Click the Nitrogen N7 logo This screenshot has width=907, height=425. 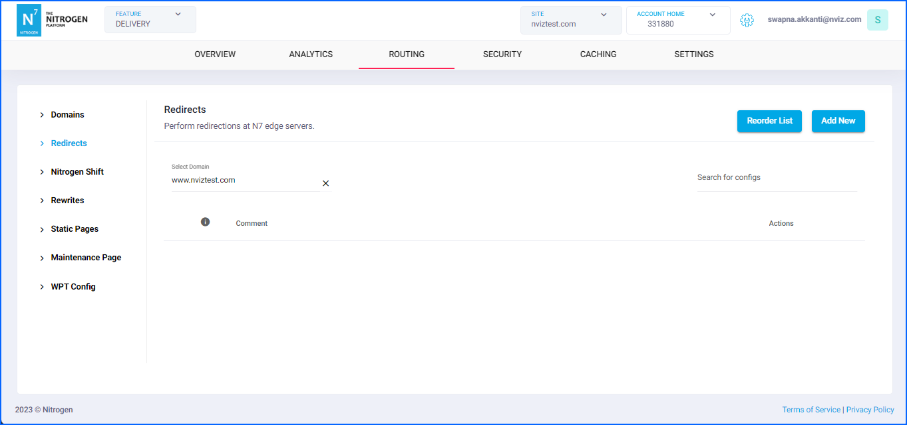[29, 20]
